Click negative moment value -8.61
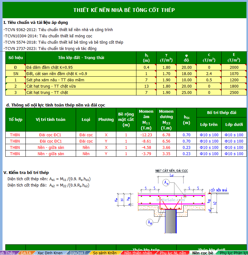Screen dimensions: 248x255 click(x=146, y=141)
